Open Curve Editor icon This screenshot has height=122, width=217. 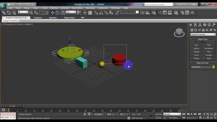coord(165,13)
